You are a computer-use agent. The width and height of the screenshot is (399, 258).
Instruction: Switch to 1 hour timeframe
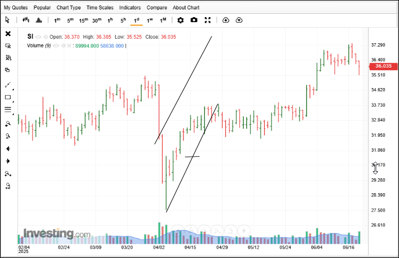tap(110, 20)
